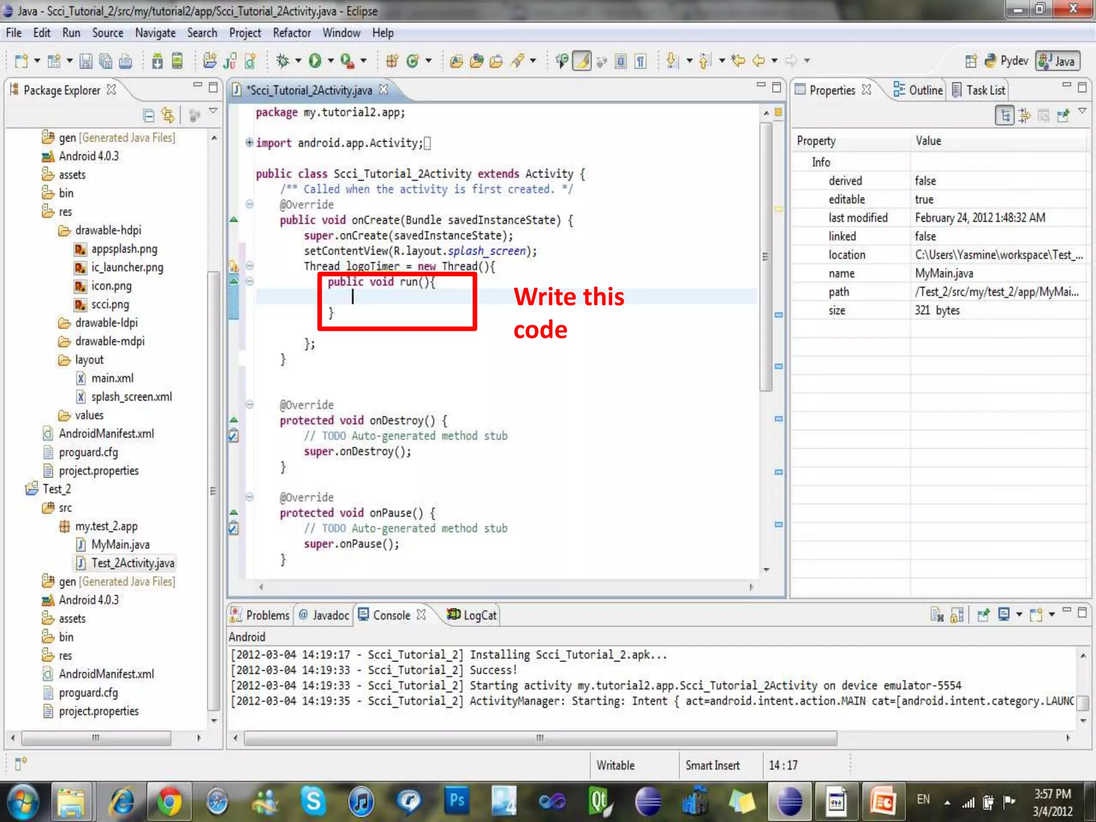Click the Print toolbar icon
Screen dimensions: 1096x822
tap(125, 62)
